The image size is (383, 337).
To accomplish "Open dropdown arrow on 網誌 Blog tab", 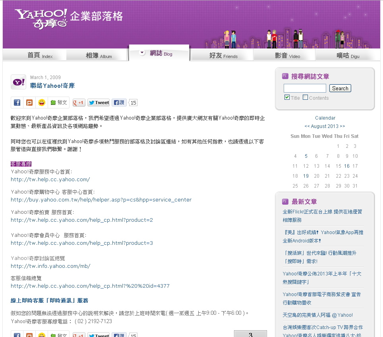I will [142, 52].
